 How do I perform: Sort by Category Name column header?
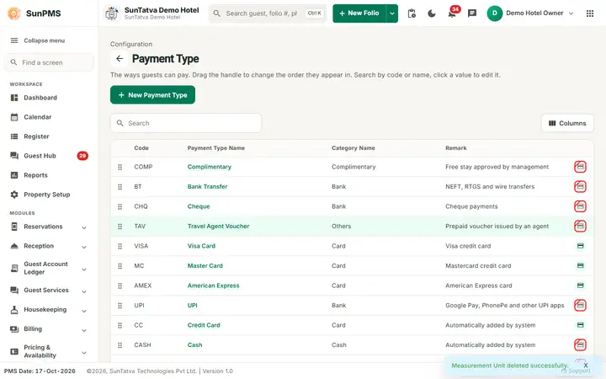353,148
